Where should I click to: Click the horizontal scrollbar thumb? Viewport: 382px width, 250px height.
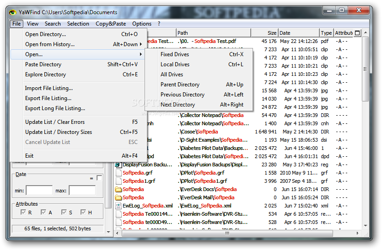(x=227, y=233)
